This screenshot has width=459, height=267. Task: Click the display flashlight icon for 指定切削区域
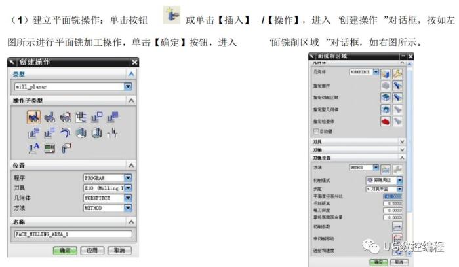click(x=397, y=97)
